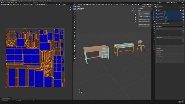Select the Shrink/Fatten tool

[x=75, y=56]
